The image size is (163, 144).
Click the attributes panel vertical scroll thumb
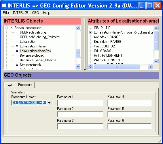pos(156,41)
